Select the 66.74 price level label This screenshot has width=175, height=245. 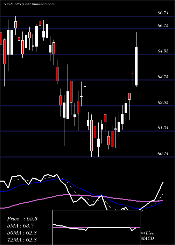(x=163, y=13)
